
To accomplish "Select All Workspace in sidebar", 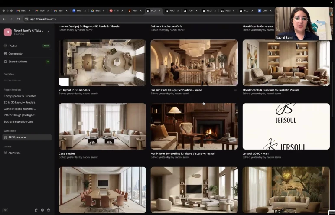I will click(x=17, y=137).
